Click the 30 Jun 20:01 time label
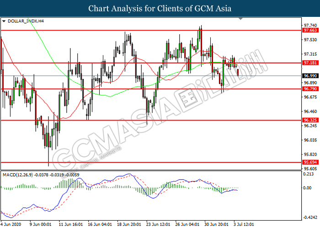 [x=216, y=224]
